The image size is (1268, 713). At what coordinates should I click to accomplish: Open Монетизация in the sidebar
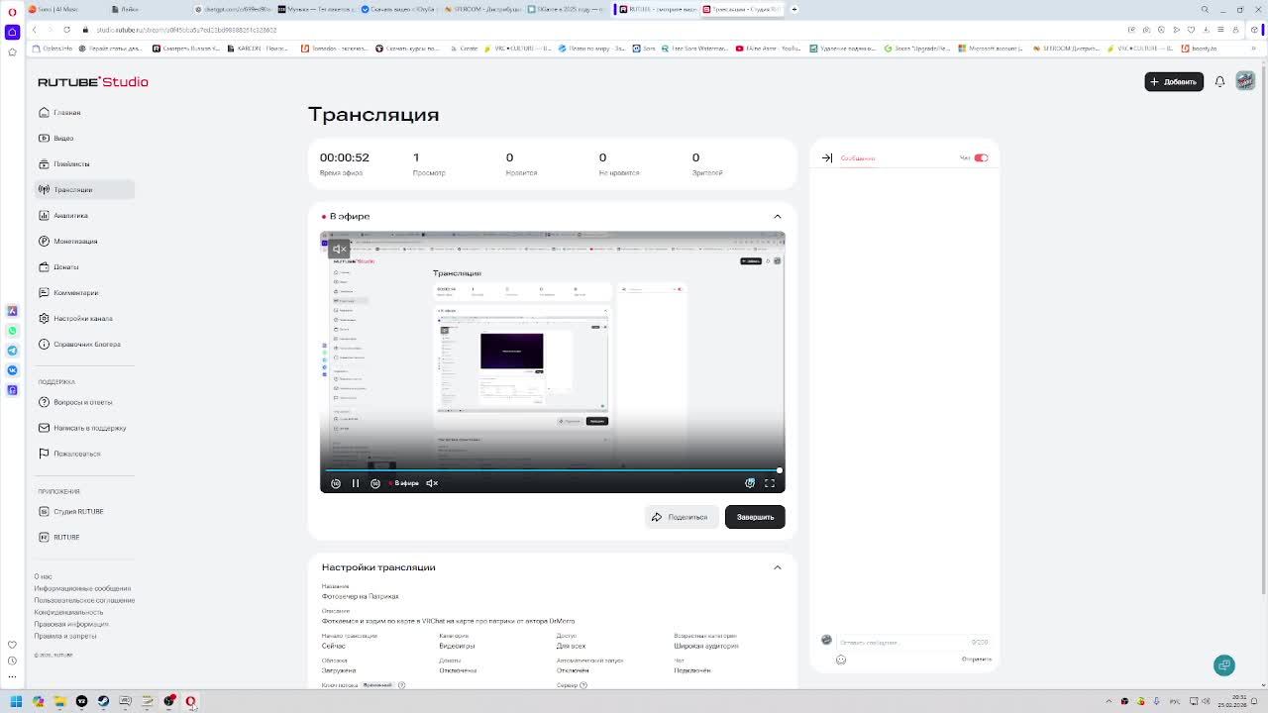click(84, 241)
